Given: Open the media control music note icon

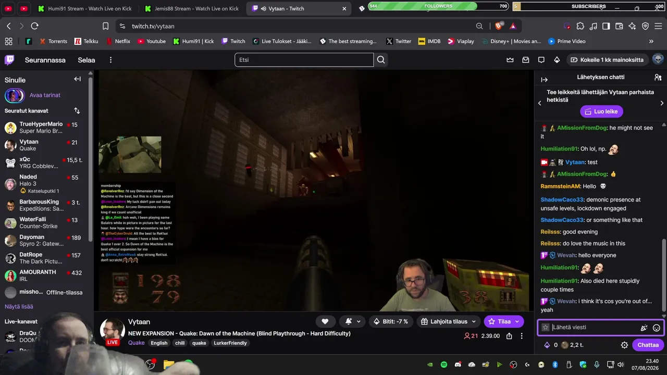Looking at the screenshot, I should 593,26.
